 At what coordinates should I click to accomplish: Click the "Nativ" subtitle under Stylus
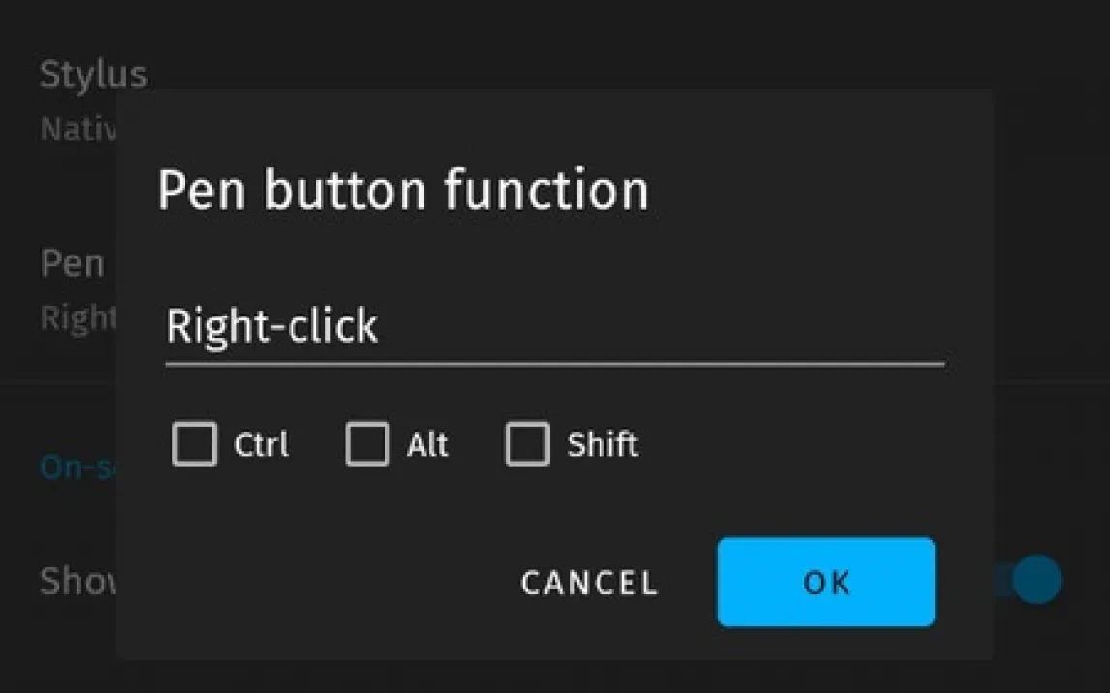tap(77, 130)
